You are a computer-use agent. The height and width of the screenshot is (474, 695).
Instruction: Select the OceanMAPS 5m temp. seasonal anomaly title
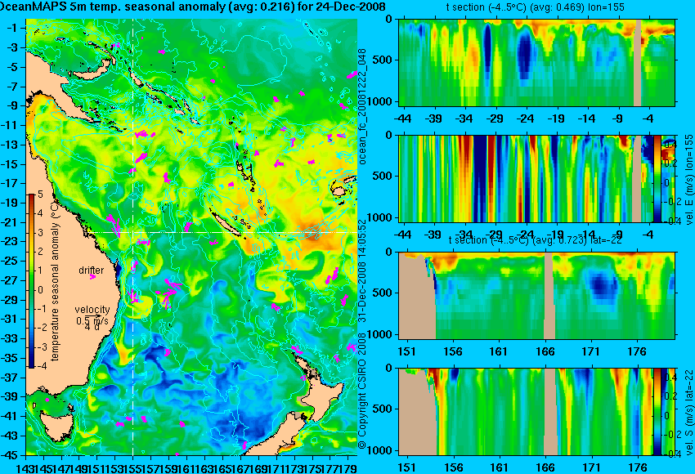pos(193,7)
